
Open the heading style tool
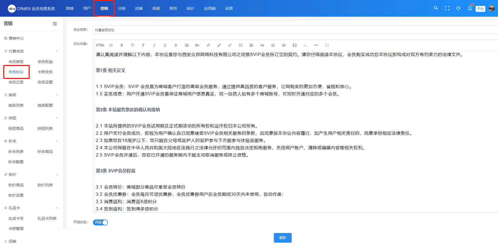pos(111,45)
